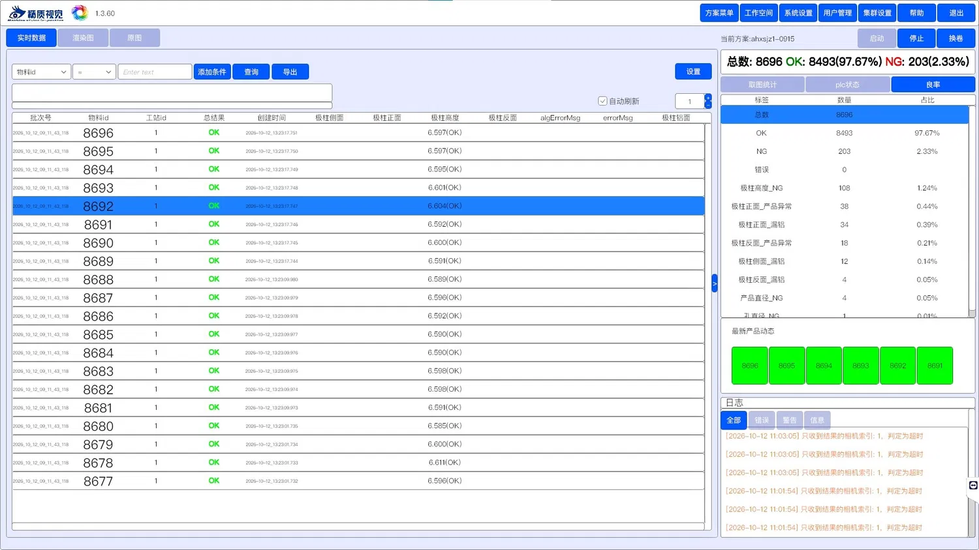The height and width of the screenshot is (550, 979).
Task: Show the 错误 log filter tab
Action: pyautogui.click(x=762, y=420)
